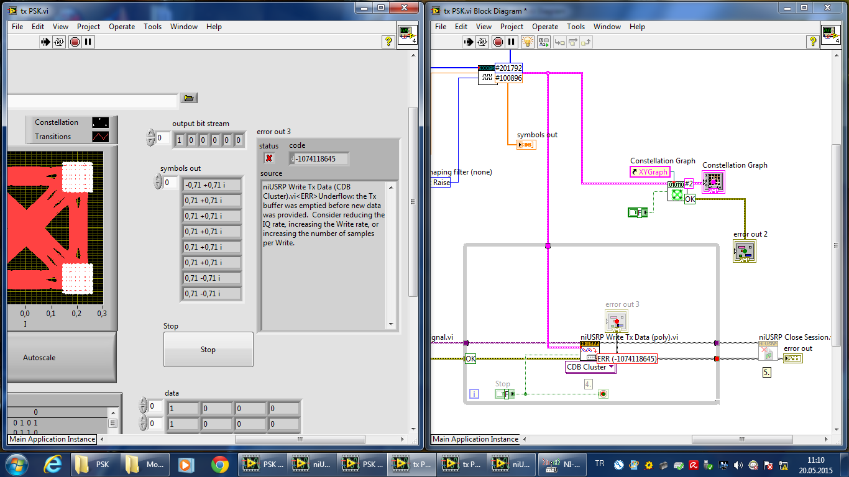Select the error out 3 terminal in loop
Image resolution: width=849 pixels, height=477 pixels.
[617, 321]
